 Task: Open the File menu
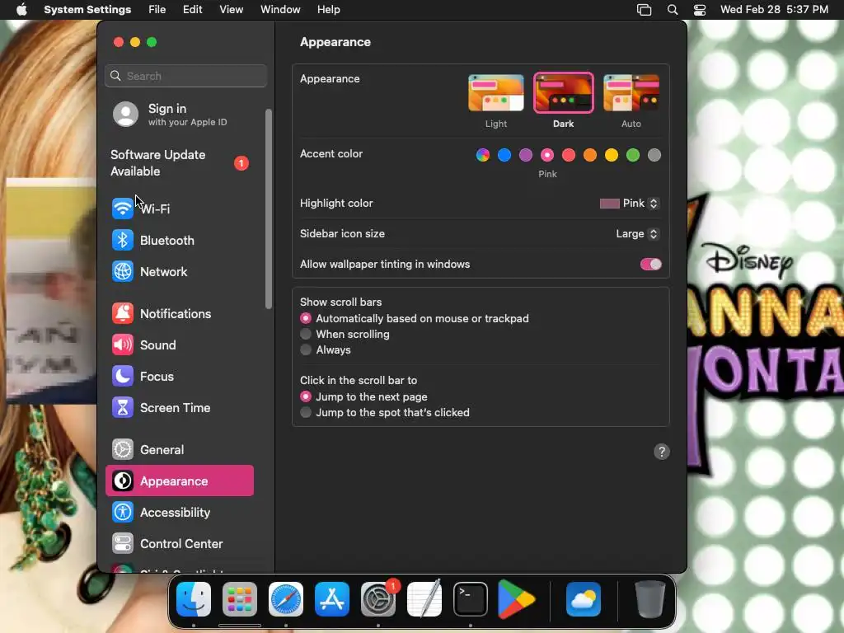157,10
